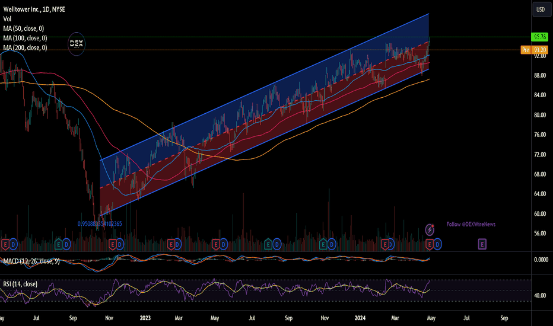Click the orange Pre 93.20 price tag

(x=534, y=50)
